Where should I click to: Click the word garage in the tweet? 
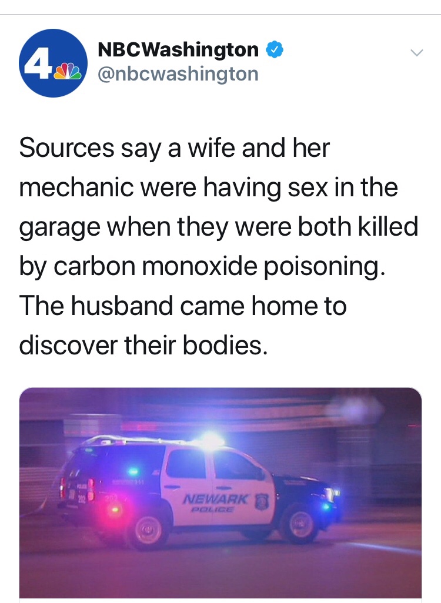[x=59, y=227]
